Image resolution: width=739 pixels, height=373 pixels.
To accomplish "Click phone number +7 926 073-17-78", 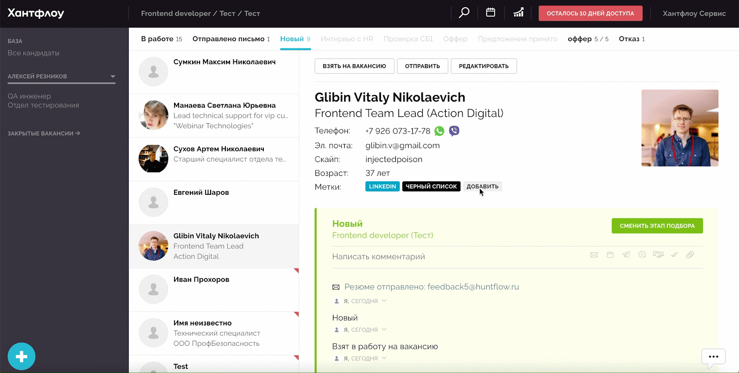I will (398, 131).
